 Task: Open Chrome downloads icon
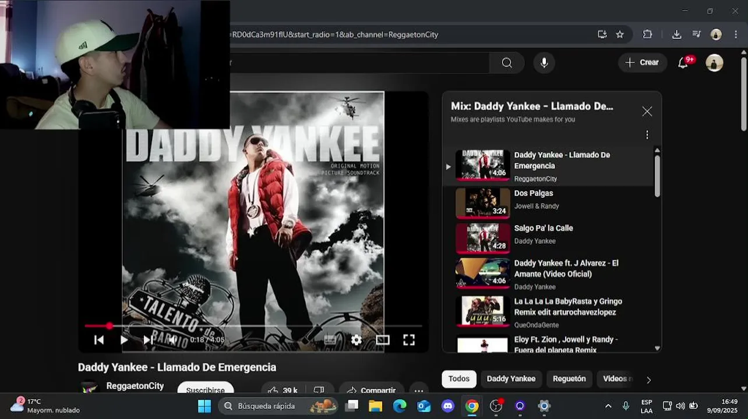[x=676, y=34]
